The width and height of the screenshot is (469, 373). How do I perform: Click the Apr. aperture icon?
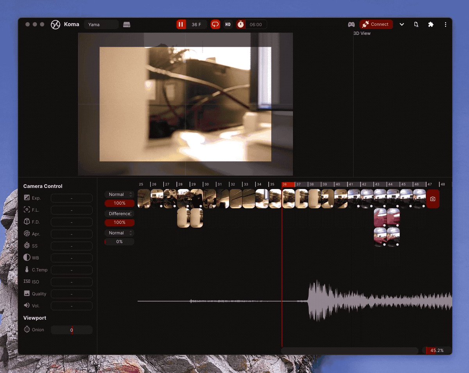click(27, 234)
